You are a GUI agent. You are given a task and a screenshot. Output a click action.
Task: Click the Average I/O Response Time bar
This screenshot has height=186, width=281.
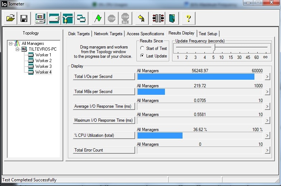coord(200,106)
